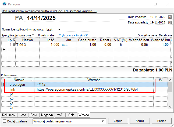The image size is (174, 127).
Task: Click the asterisk new-row marker
Action: (x=4, y=50)
